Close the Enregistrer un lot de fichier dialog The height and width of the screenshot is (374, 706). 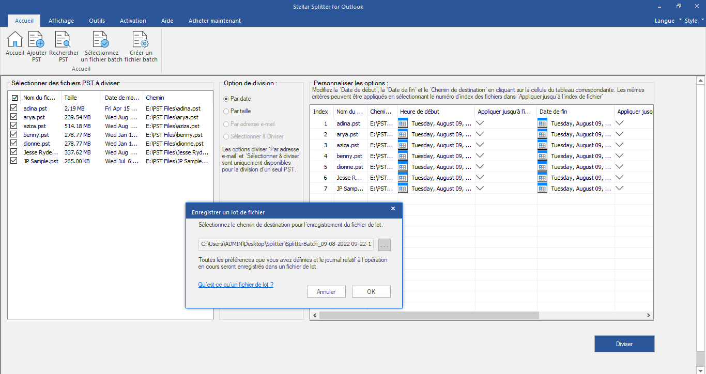click(393, 209)
